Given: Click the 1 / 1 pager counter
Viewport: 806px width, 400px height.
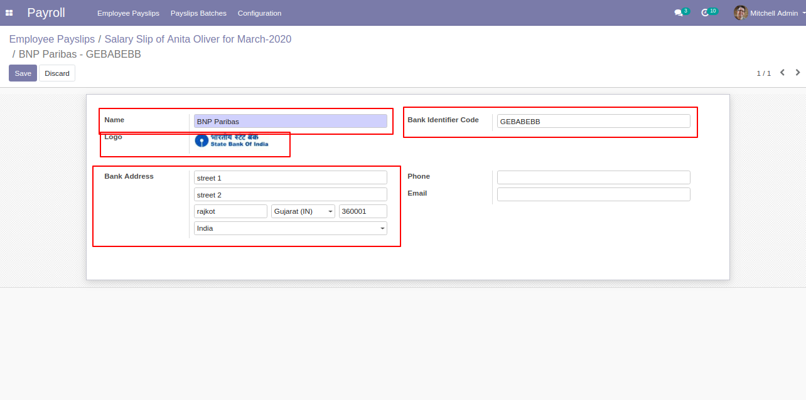Looking at the screenshot, I should point(763,73).
